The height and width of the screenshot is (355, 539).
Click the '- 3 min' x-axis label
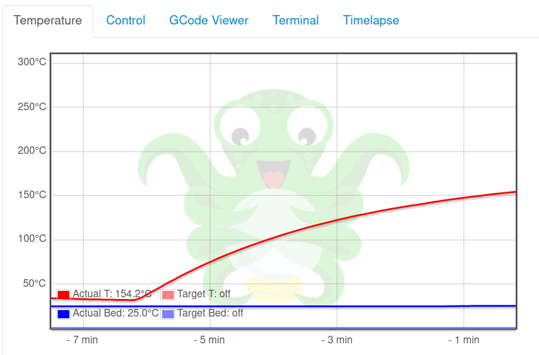[x=337, y=340]
